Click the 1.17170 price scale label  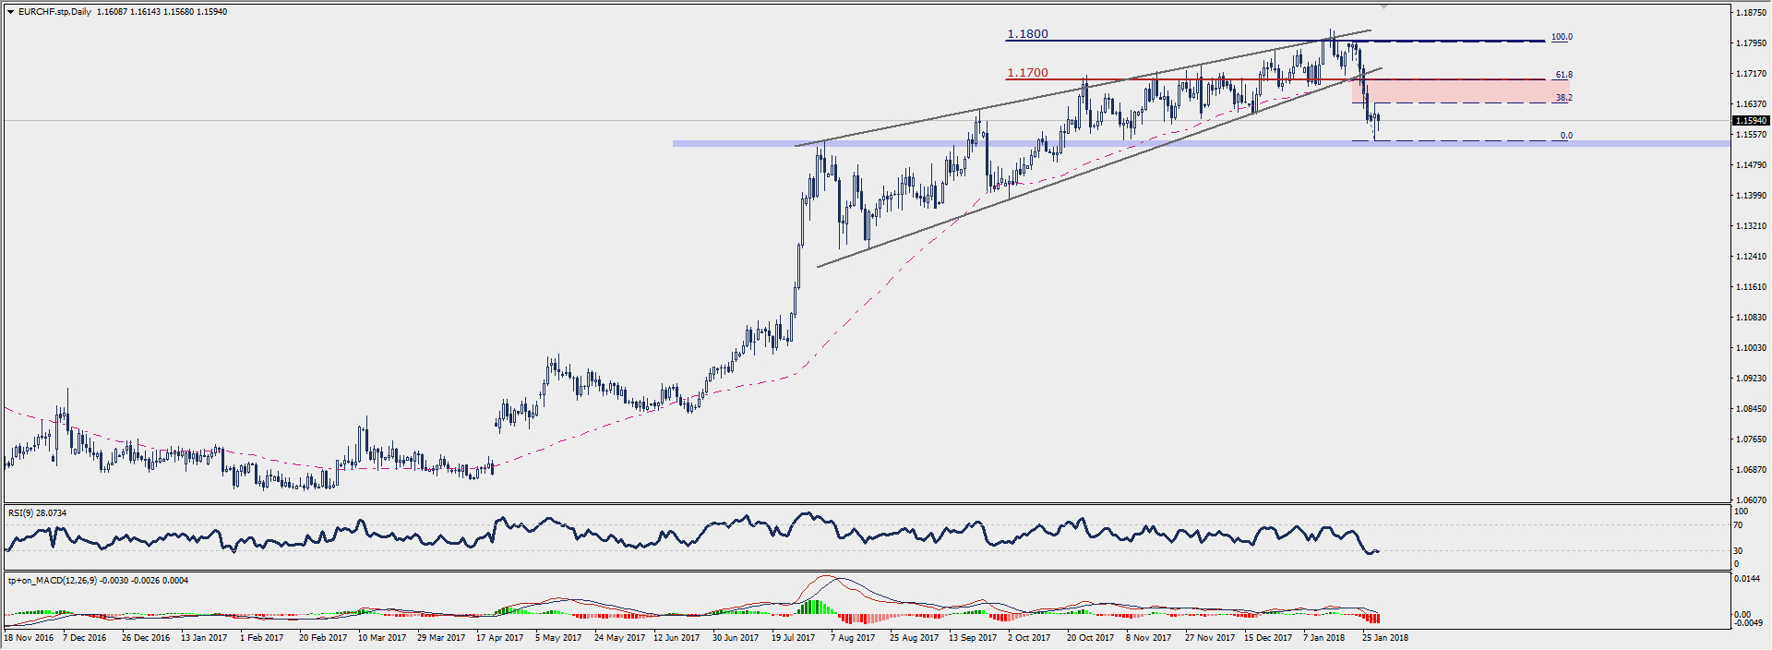pos(1751,74)
